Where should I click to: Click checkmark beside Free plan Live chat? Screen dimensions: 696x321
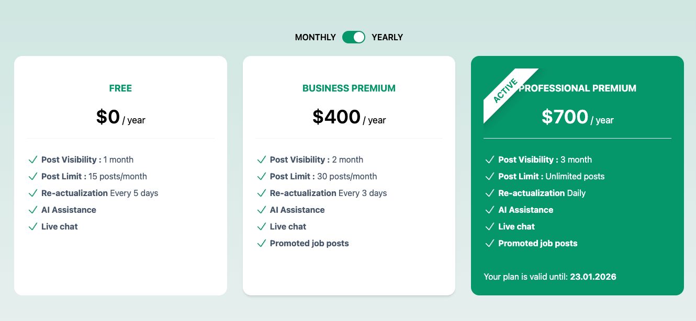(x=33, y=226)
